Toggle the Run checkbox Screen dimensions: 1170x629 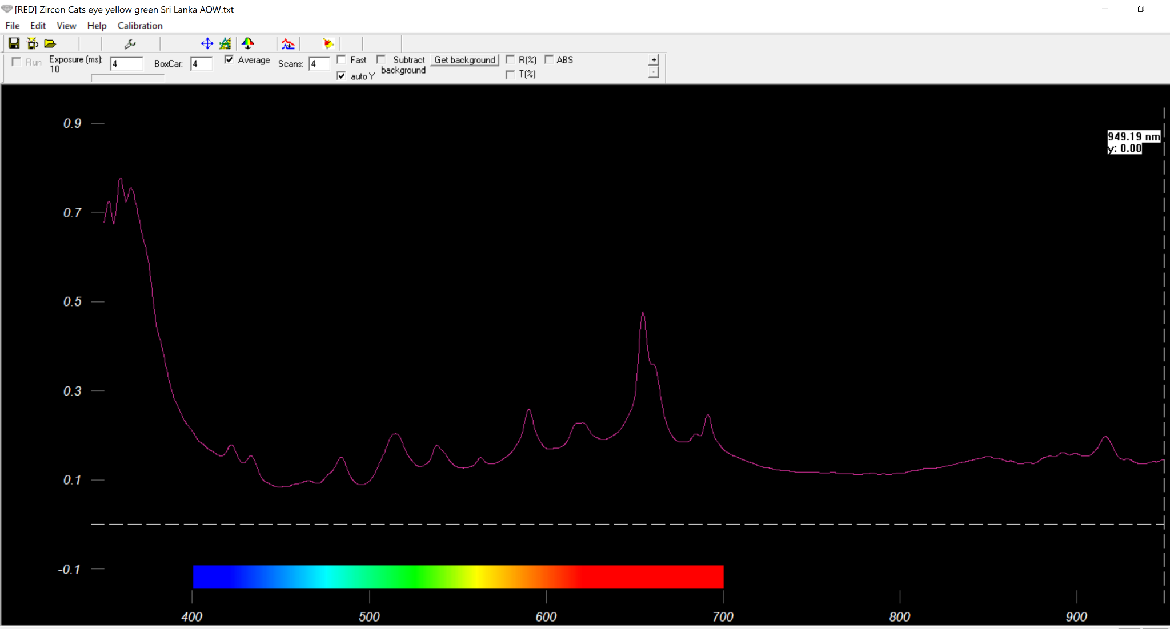point(17,62)
